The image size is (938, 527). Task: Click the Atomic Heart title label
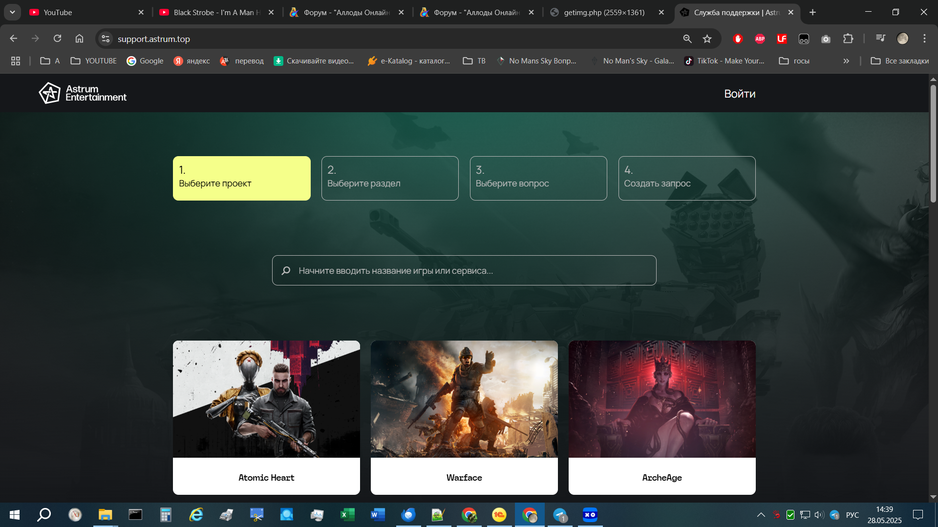[x=266, y=478]
